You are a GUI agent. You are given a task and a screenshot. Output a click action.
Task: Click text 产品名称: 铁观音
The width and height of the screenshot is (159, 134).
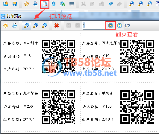(x=97, y=93)
